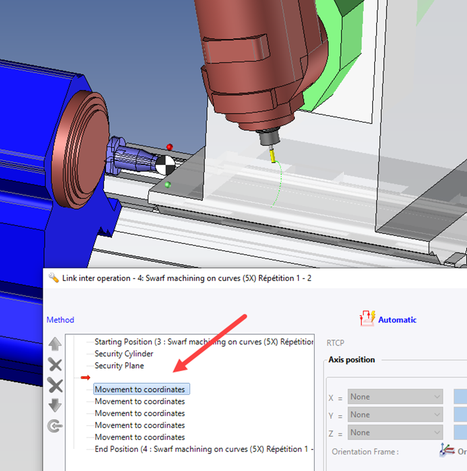
Task: Click the Automatic link method icon
Action: coord(367,318)
